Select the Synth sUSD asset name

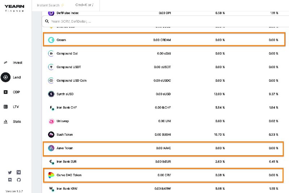click(x=65, y=94)
